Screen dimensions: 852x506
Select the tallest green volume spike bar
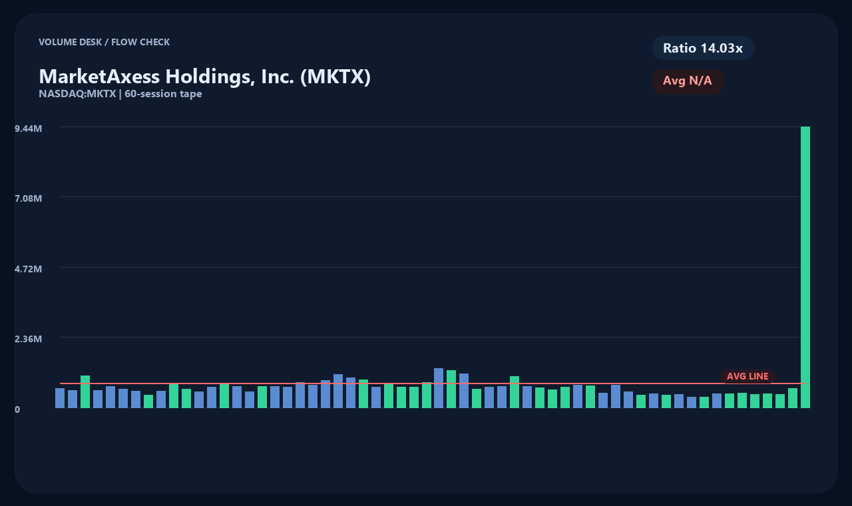pos(805,267)
